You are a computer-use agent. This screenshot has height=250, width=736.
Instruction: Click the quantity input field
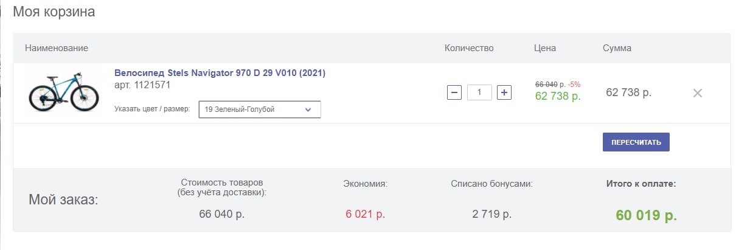[x=479, y=92]
